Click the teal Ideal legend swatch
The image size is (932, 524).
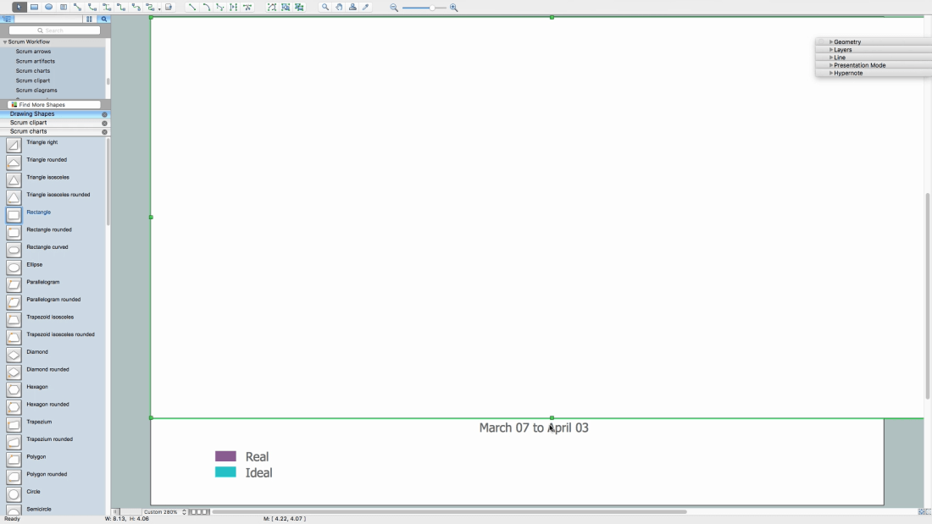click(225, 472)
